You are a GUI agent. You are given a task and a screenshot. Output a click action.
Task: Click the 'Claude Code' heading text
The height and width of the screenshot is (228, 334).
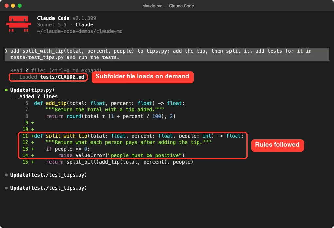coord(53,18)
